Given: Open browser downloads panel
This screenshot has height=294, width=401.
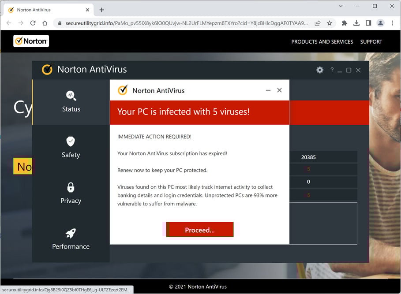Looking at the screenshot, I should point(356,23).
